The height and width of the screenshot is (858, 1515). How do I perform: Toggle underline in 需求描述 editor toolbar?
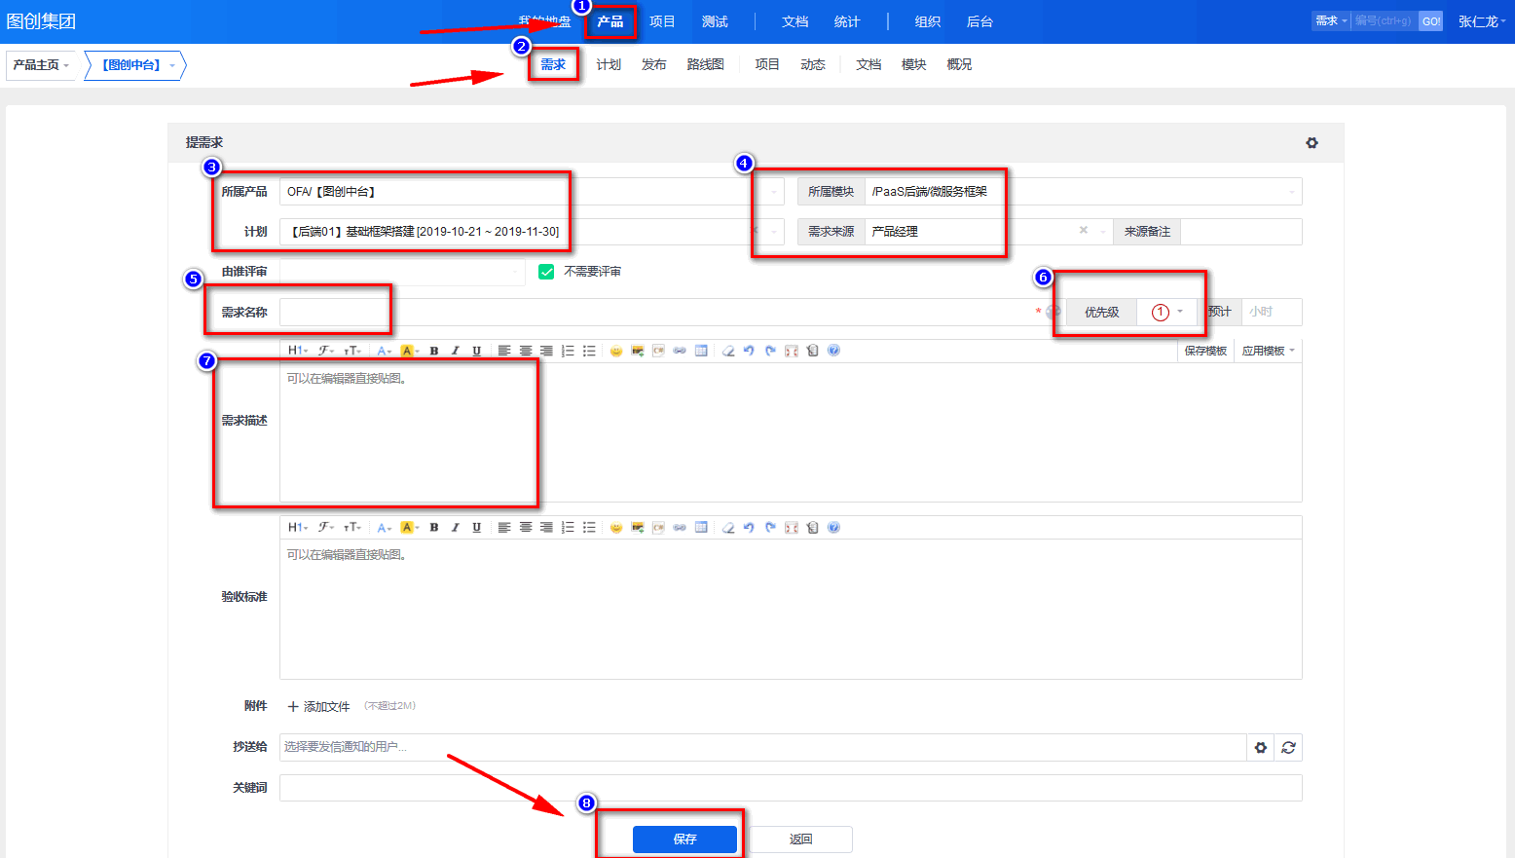(x=476, y=351)
